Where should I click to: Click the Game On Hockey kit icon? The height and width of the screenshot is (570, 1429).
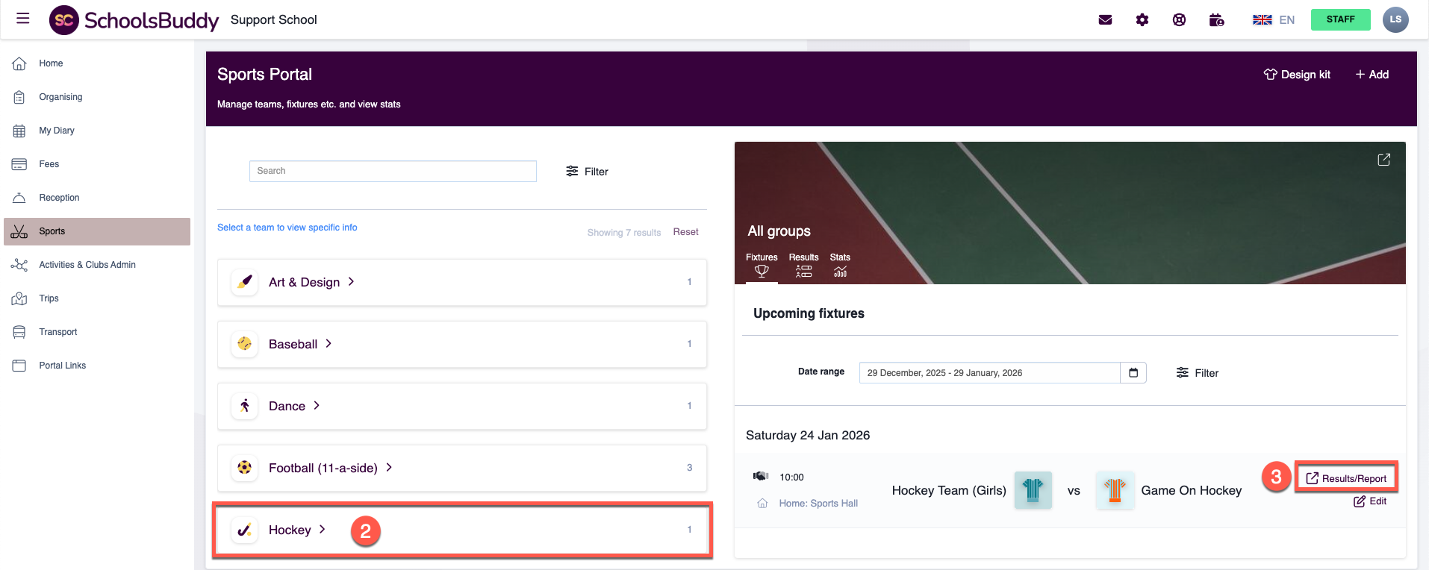(1115, 490)
